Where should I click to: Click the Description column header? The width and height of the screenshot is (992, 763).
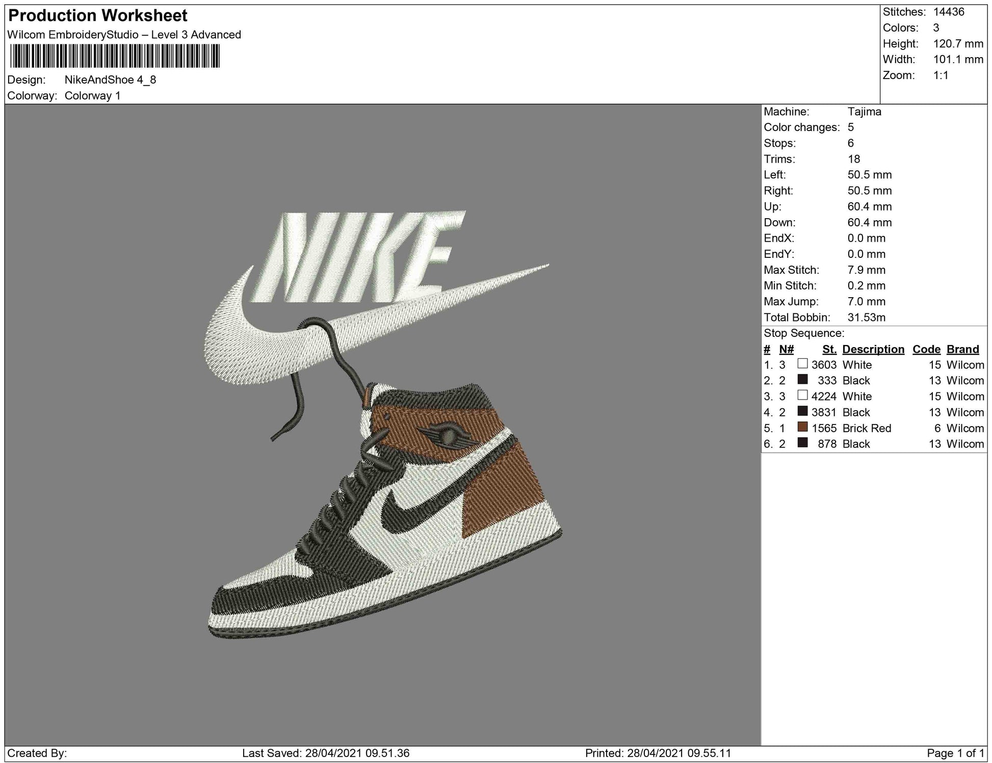[x=873, y=349]
